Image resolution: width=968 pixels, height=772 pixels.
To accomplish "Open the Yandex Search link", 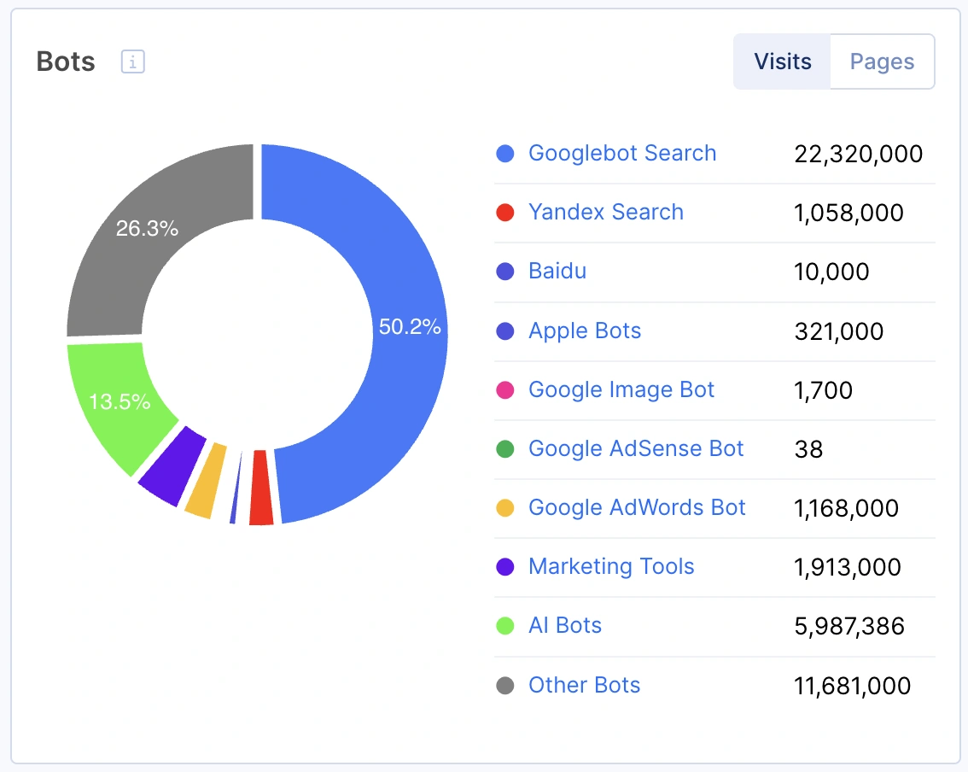I will point(605,213).
